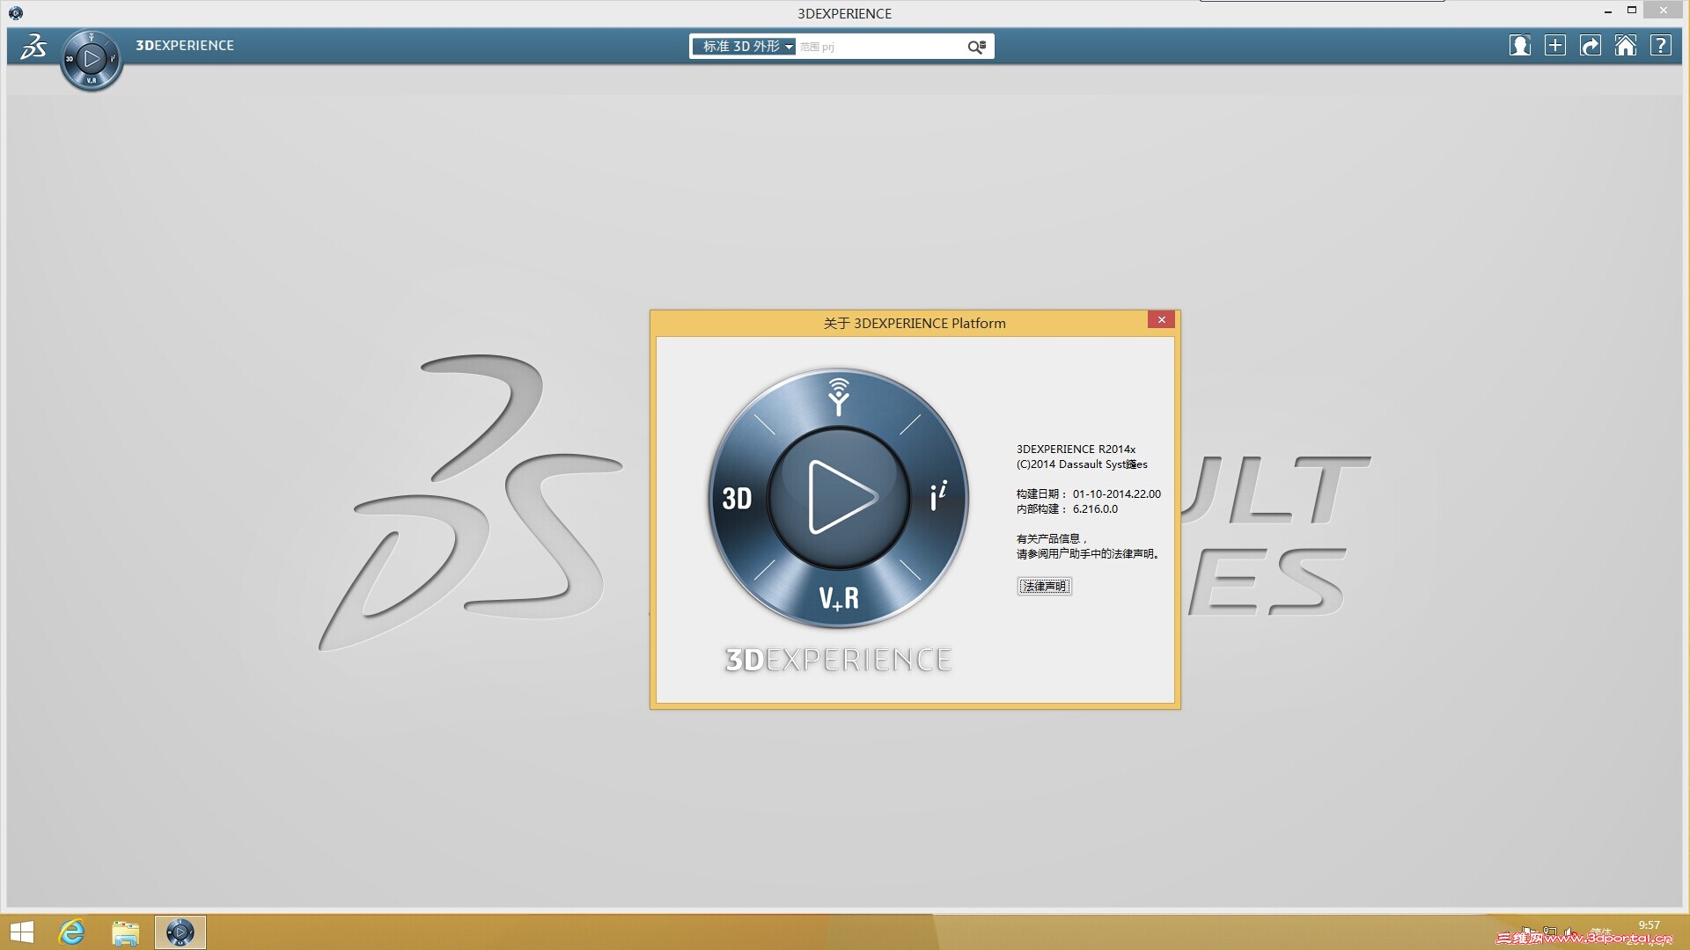Viewport: 1690px width, 950px height.
Task: Open the user profile icon
Action: pos(1519,46)
